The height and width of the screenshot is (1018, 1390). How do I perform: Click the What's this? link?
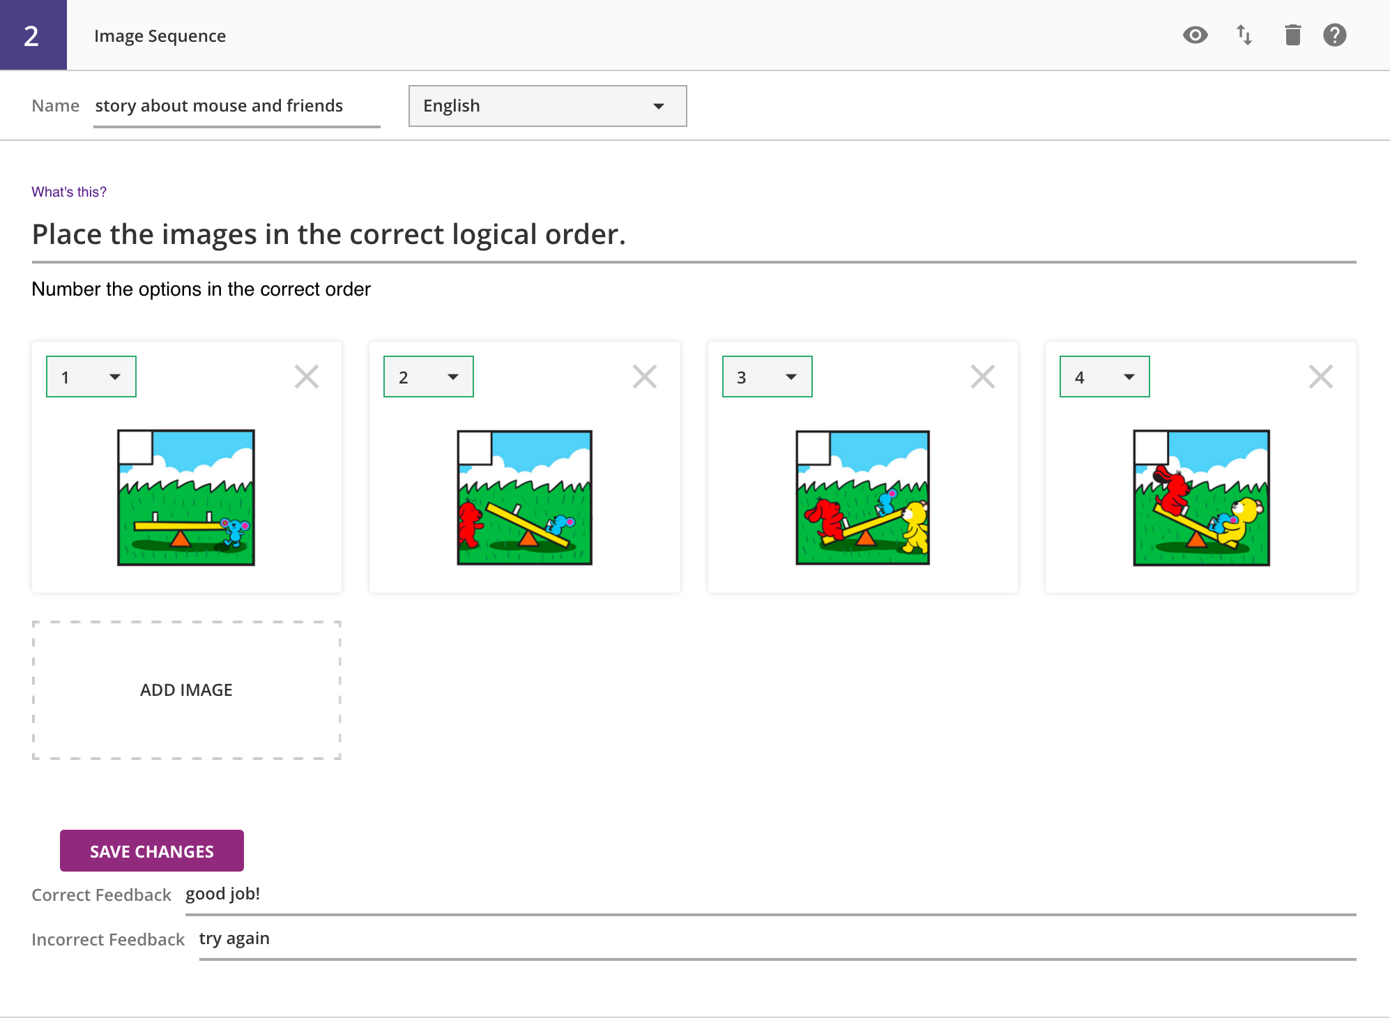(69, 192)
